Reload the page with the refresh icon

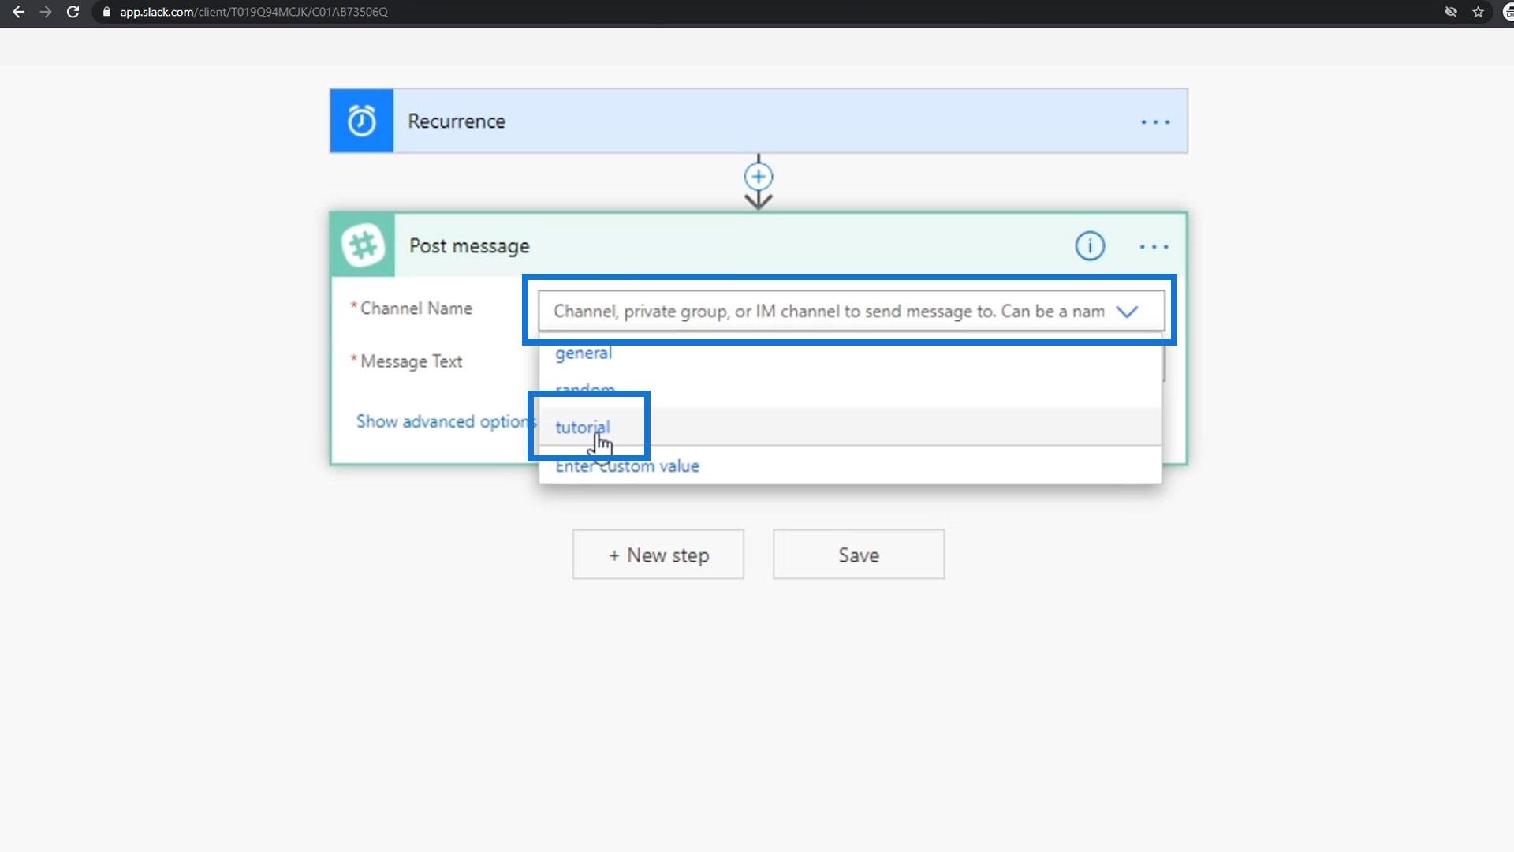pyautogui.click(x=73, y=12)
